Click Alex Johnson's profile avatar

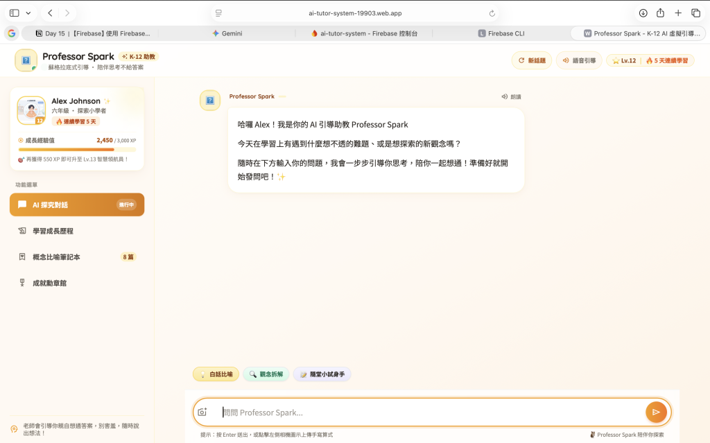pyautogui.click(x=31, y=110)
